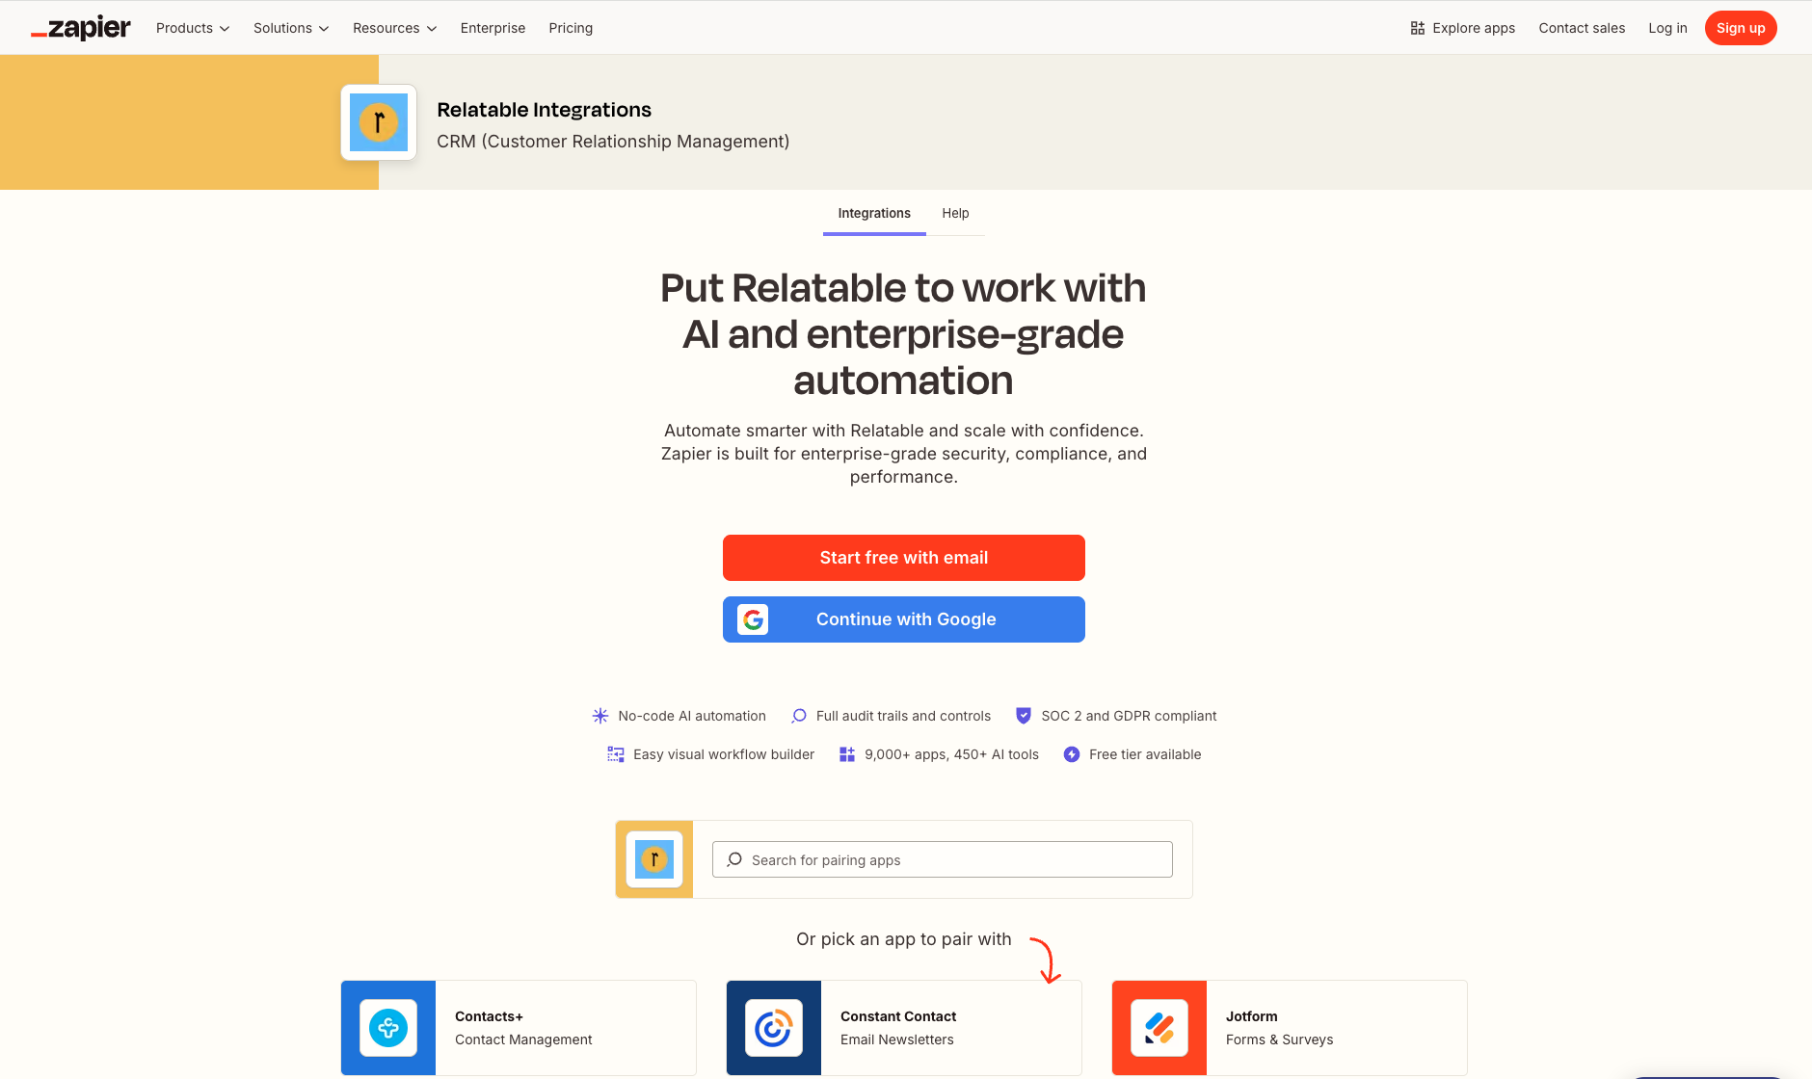Click Continue with Google button
Screen dimensions: 1812x1079
[904, 619]
